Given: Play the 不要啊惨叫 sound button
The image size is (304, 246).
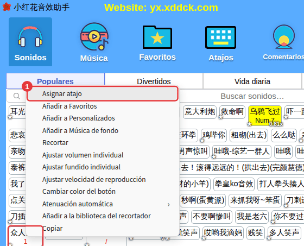Looking at the screenshot, I should 212,216.
